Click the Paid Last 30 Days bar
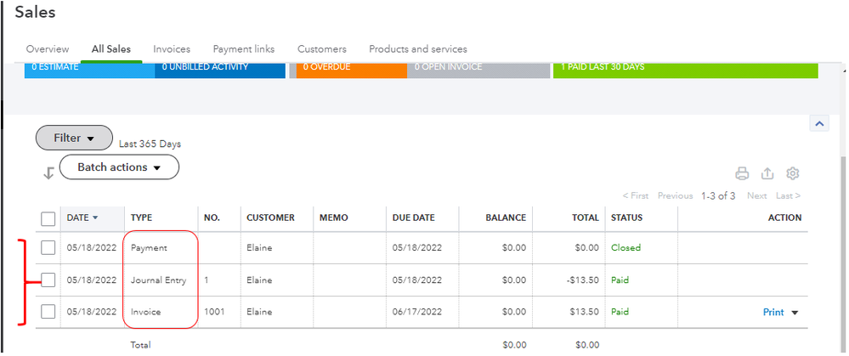Image resolution: width=849 pixels, height=356 pixels. click(x=686, y=71)
